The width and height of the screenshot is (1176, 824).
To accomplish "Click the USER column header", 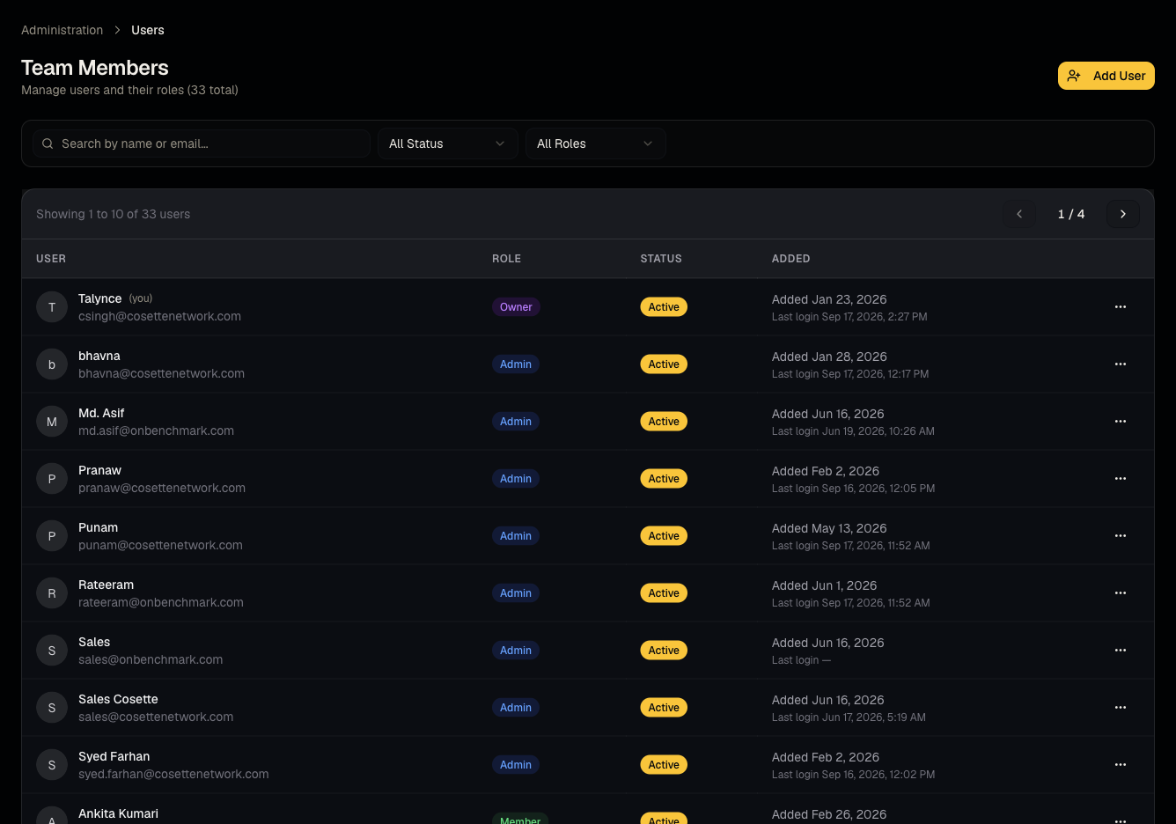I will point(51,259).
